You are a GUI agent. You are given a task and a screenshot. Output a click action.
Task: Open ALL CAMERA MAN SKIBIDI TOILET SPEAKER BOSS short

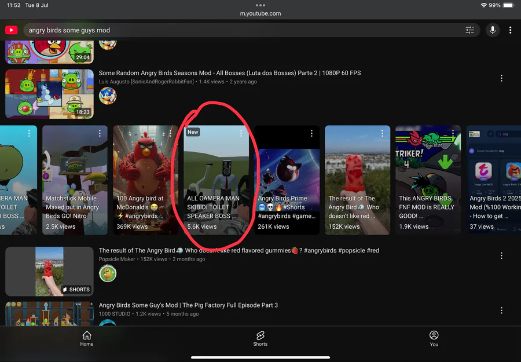pos(217,180)
